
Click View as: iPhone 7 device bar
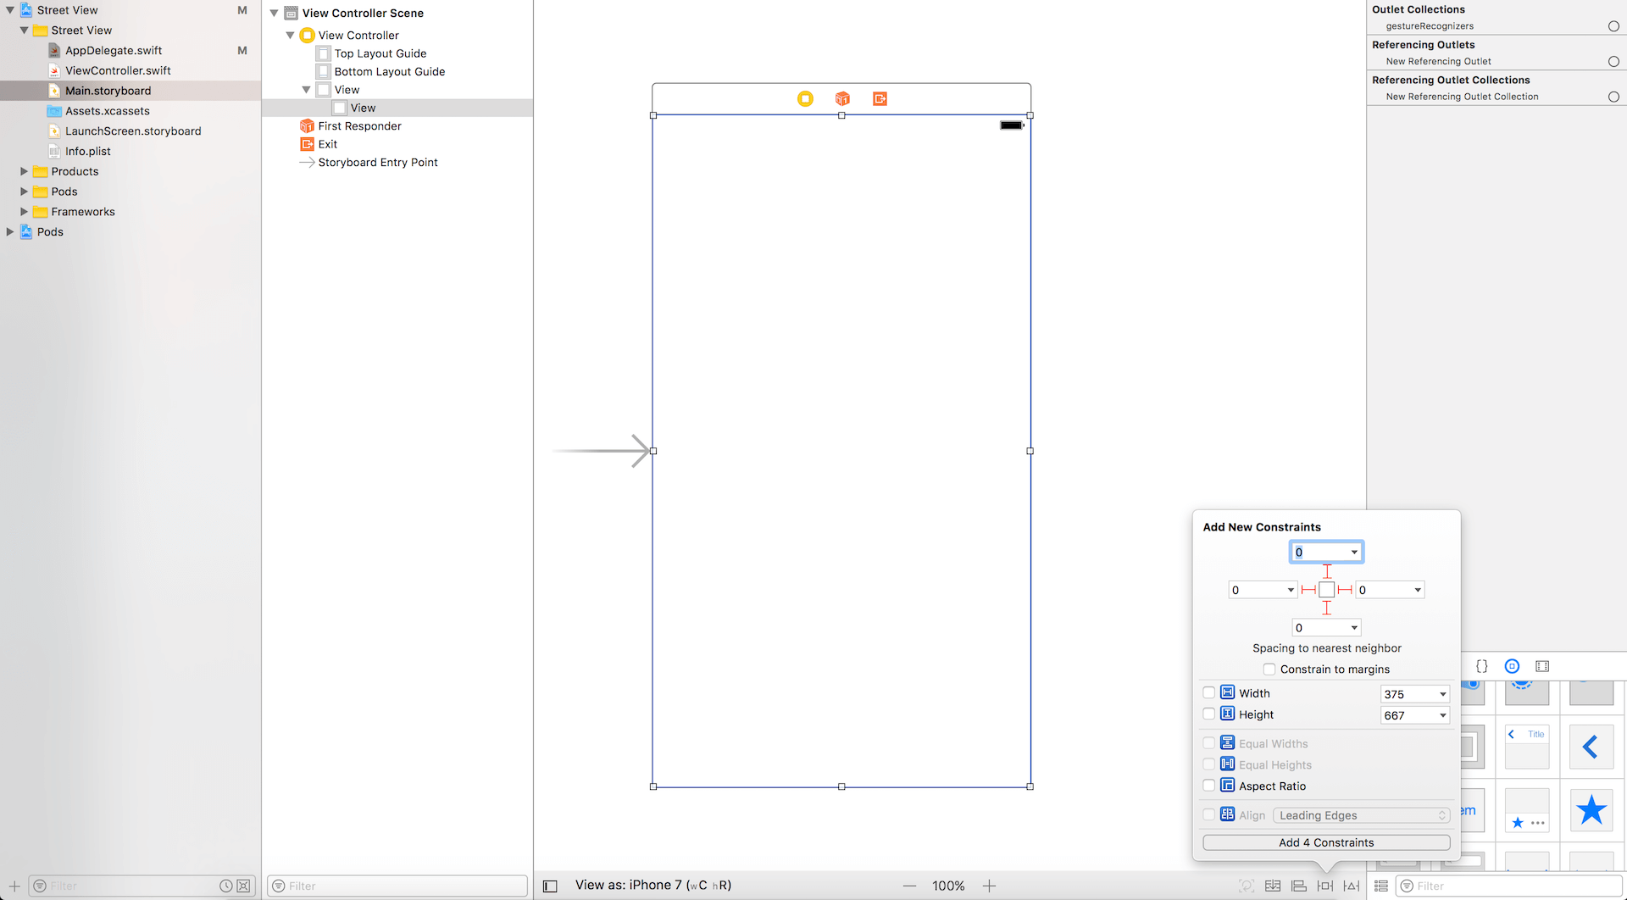652,885
